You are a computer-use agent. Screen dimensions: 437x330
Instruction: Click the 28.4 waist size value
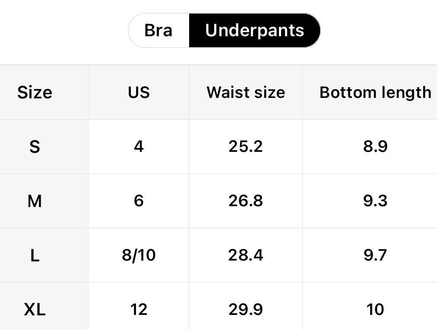pyautogui.click(x=246, y=255)
